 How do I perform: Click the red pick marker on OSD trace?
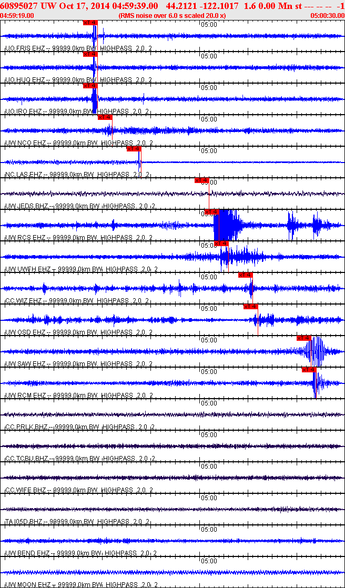click(250, 306)
